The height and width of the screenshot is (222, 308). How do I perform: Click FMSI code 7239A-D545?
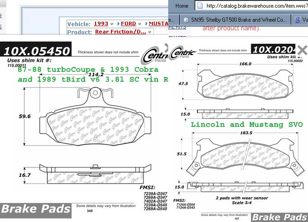point(156,205)
